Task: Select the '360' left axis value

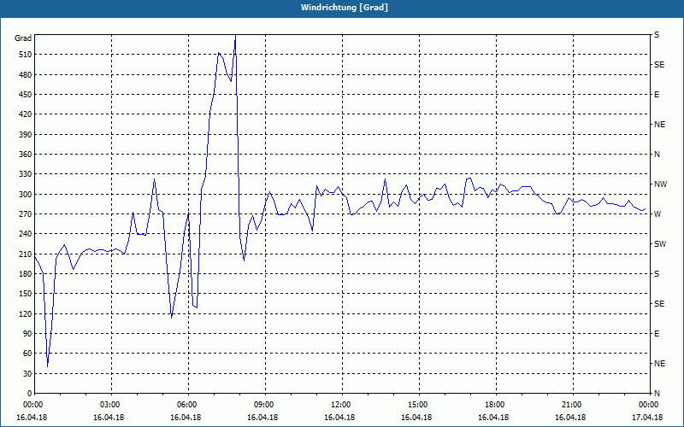Action: 26,155
